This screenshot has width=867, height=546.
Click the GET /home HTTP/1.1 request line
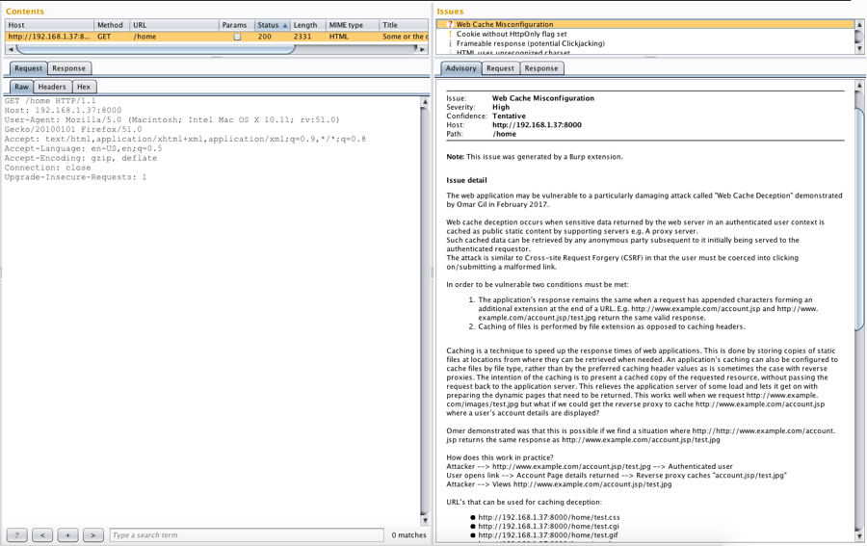point(50,100)
